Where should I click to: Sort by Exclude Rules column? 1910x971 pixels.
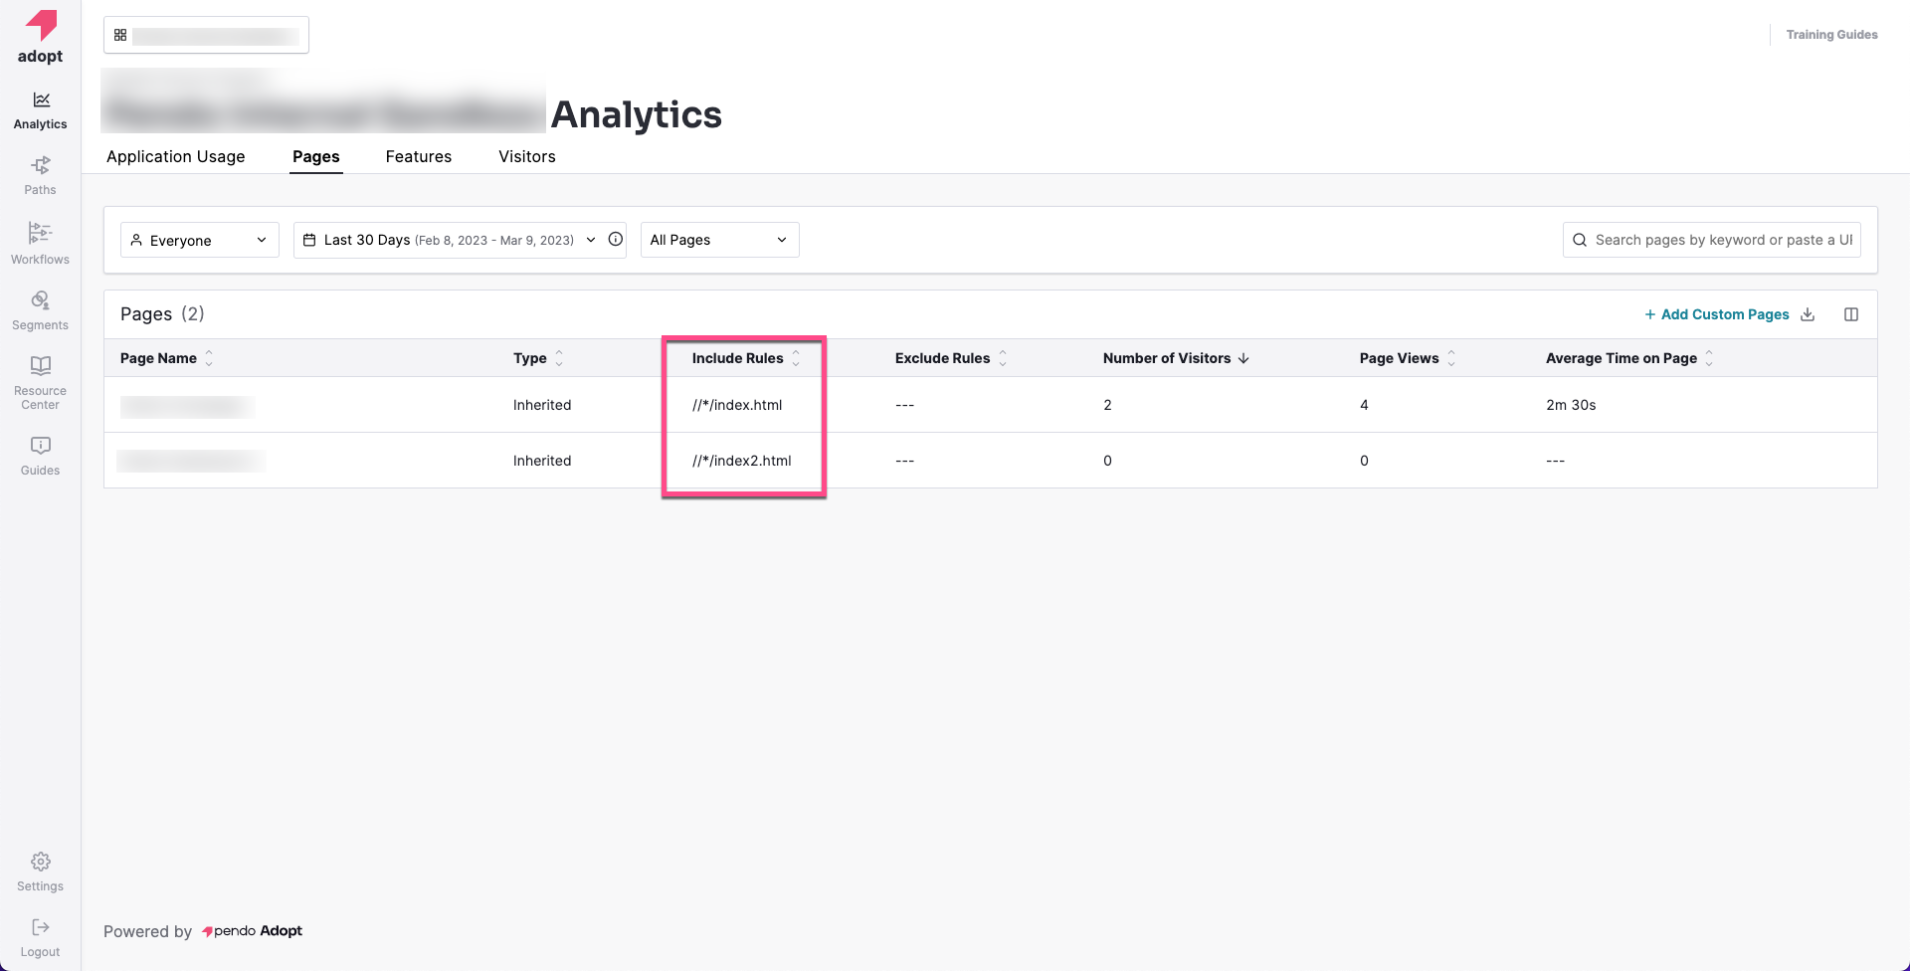coord(1003,358)
